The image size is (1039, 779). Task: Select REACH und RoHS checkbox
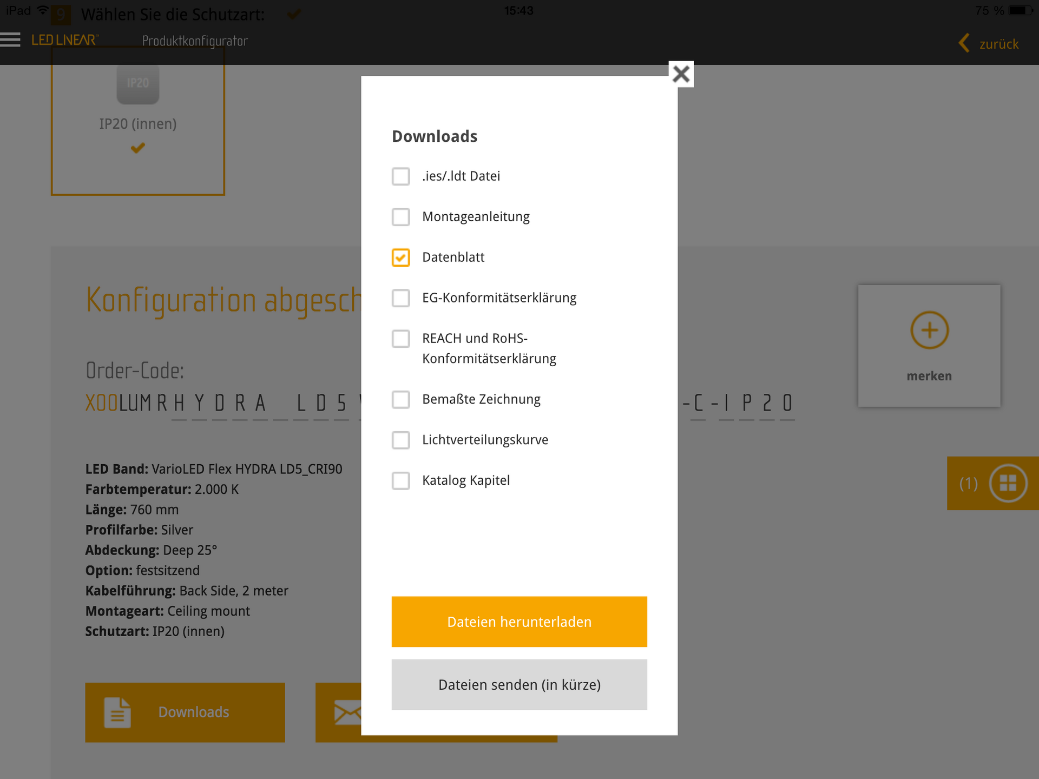click(400, 339)
